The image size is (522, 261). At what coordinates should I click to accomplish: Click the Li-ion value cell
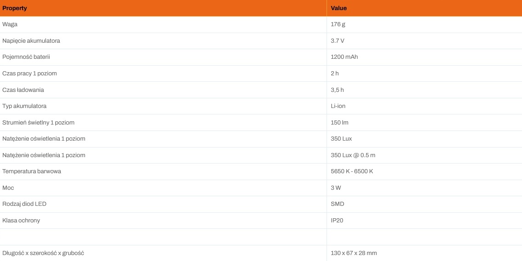(338, 106)
